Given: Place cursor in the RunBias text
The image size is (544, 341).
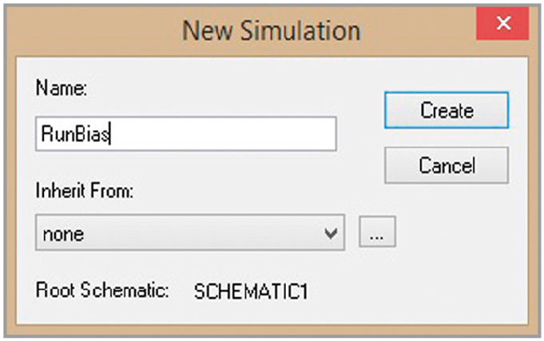Looking at the screenshot, I should click(75, 134).
